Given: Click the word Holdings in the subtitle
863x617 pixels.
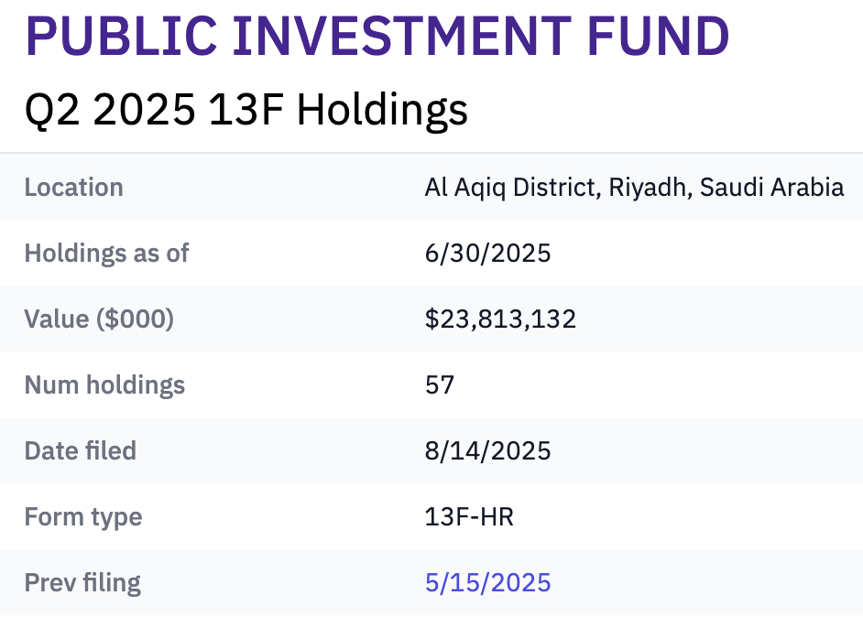Looking at the screenshot, I should point(383,110).
